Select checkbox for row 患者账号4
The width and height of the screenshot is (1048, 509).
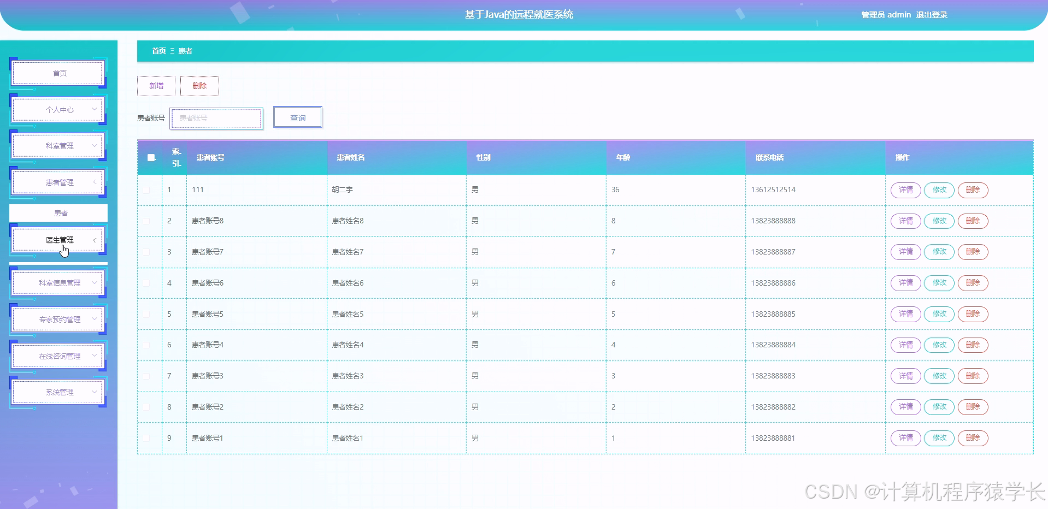click(146, 345)
